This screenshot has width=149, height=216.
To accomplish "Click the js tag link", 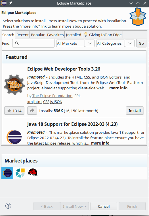I will 51,102.
